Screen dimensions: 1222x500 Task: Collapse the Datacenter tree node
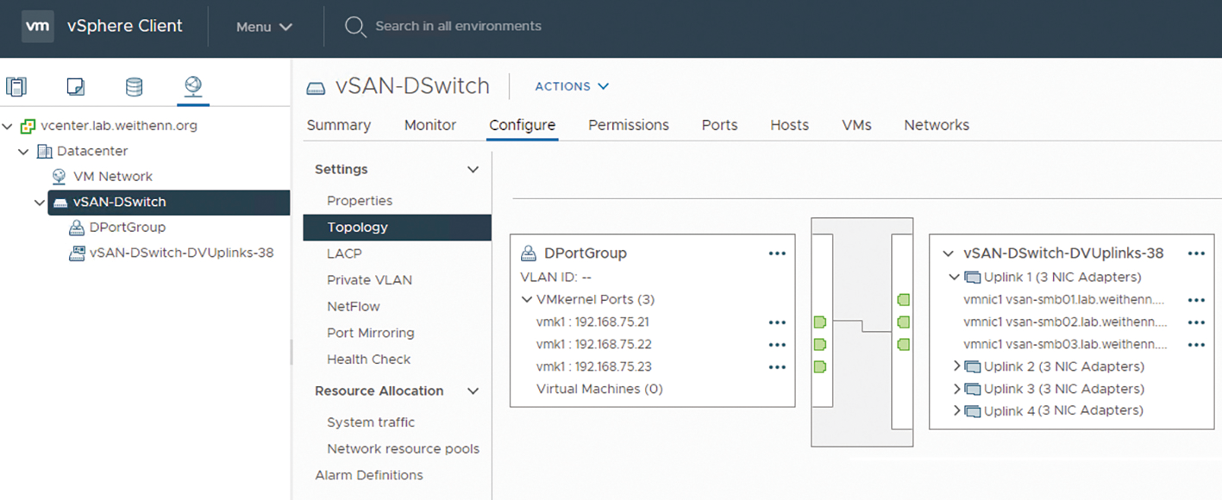click(24, 152)
